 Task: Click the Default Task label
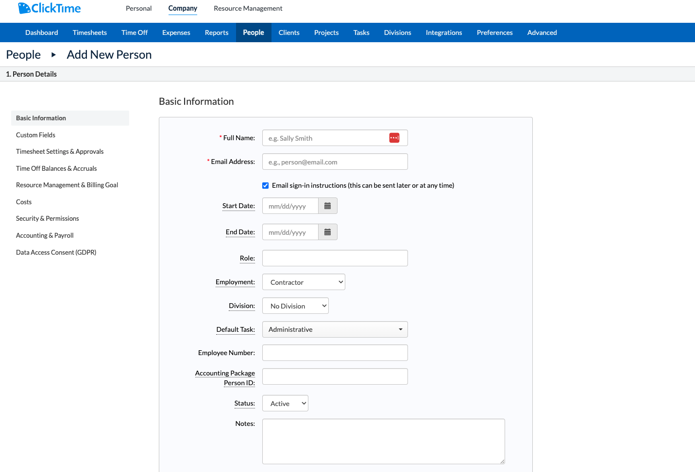tap(236, 329)
